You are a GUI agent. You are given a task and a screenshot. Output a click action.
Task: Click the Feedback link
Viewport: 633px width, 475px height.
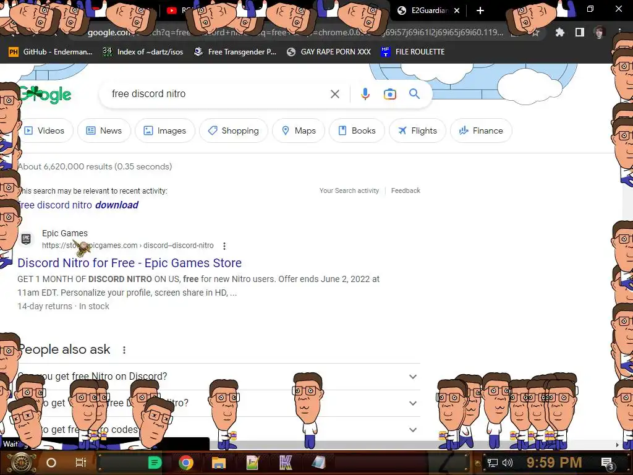(x=406, y=190)
